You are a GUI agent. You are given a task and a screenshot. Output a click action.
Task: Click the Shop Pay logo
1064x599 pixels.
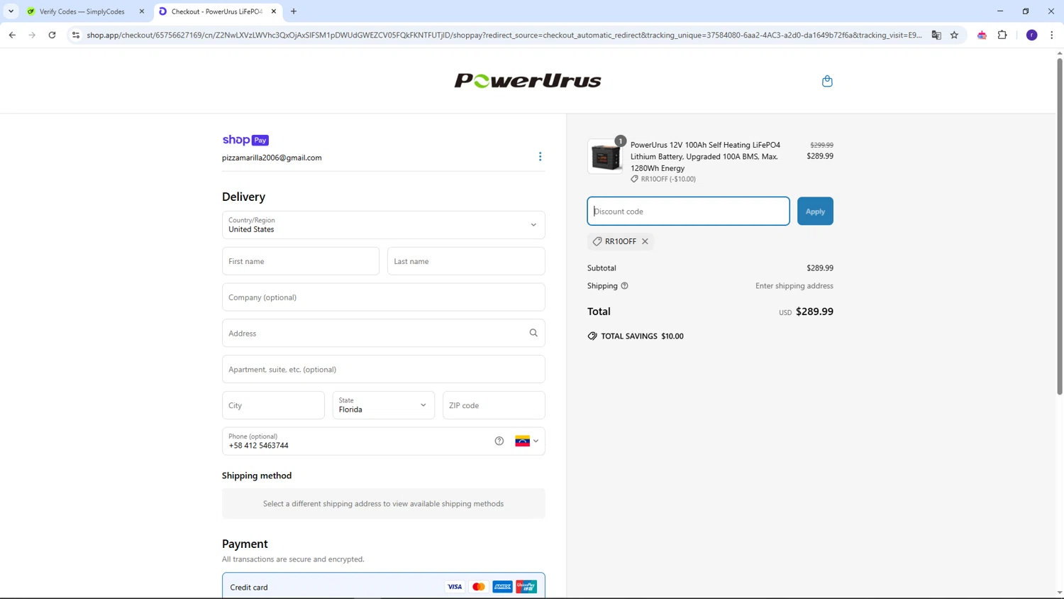(x=245, y=140)
